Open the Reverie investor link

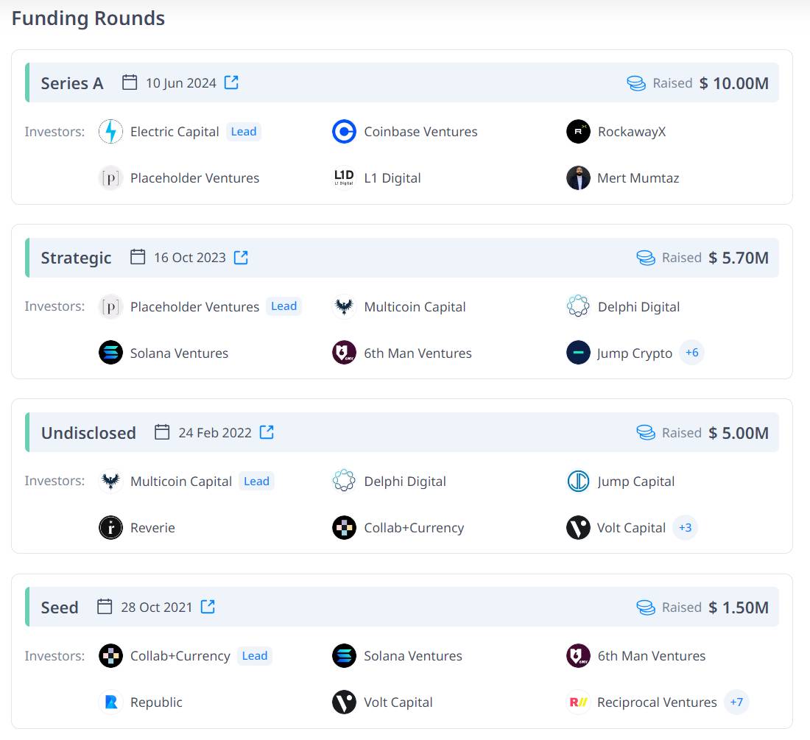click(152, 528)
